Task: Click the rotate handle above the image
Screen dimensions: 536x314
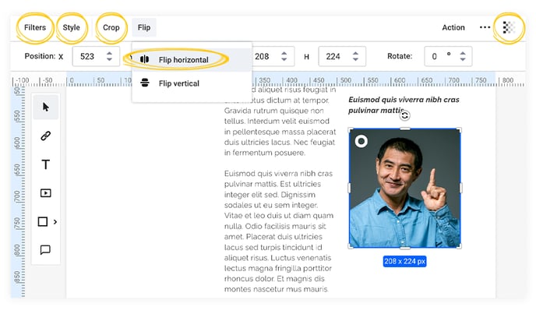Action: point(405,115)
